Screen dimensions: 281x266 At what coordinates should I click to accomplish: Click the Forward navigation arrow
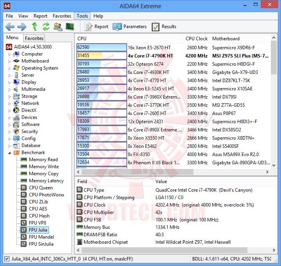(x=21, y=27)
